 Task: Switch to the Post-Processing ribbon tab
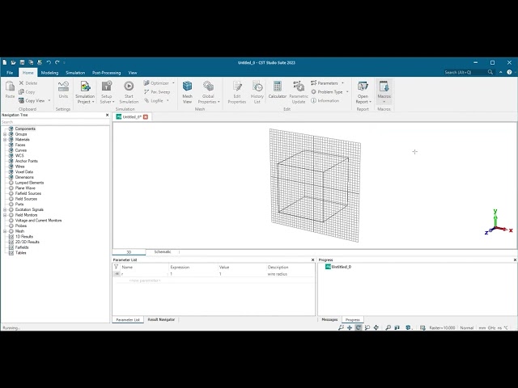[x=106, y=73]
